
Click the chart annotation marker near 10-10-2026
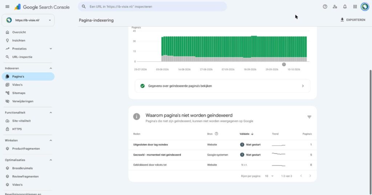284,65
